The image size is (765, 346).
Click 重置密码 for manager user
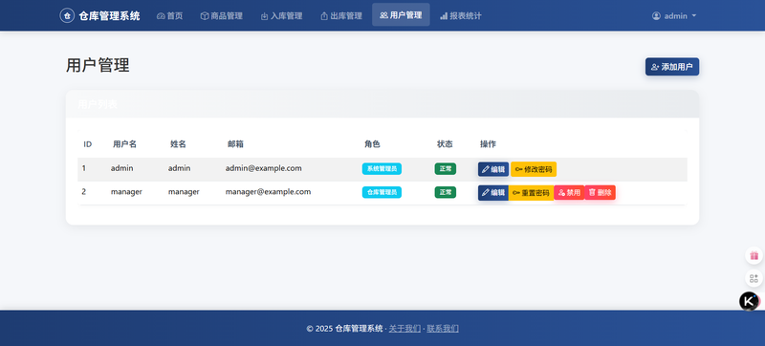(x=532, y=192)
